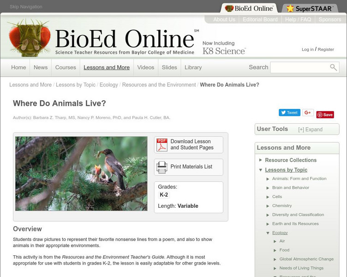Click the Tweet button
Image resolution: width=347 pixels, height=277 pixels.
click(289, 113)
